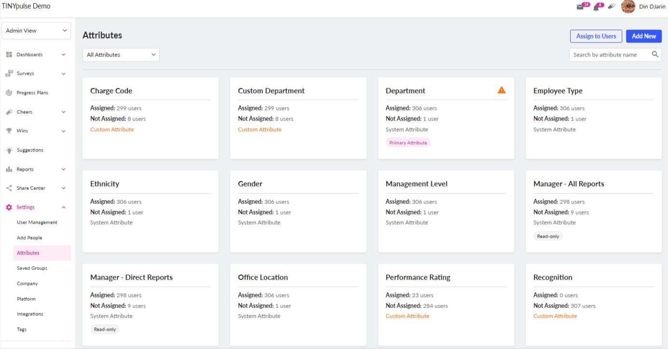Image resolution: width=668 pixels, height=349 pixels.
Task: Open the All Attributes filter dropdown
Action: point(121,54)
